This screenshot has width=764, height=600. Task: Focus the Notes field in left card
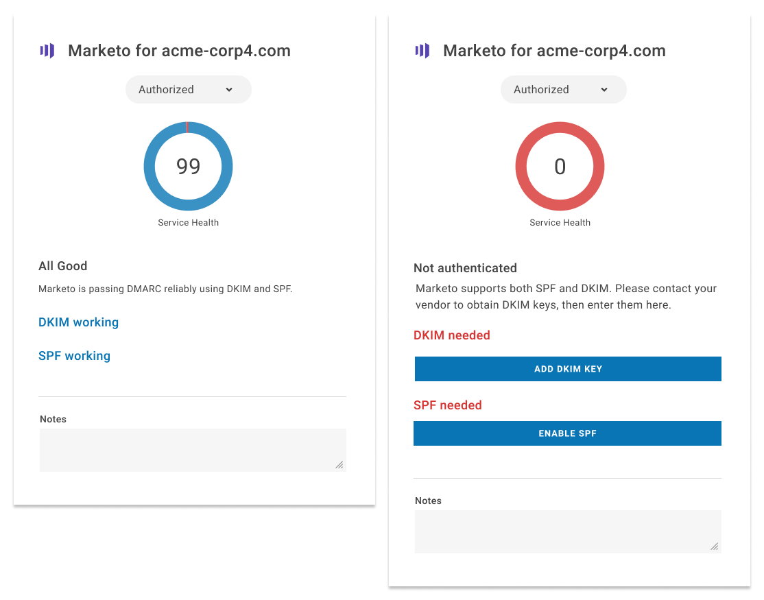pos(193,450)
